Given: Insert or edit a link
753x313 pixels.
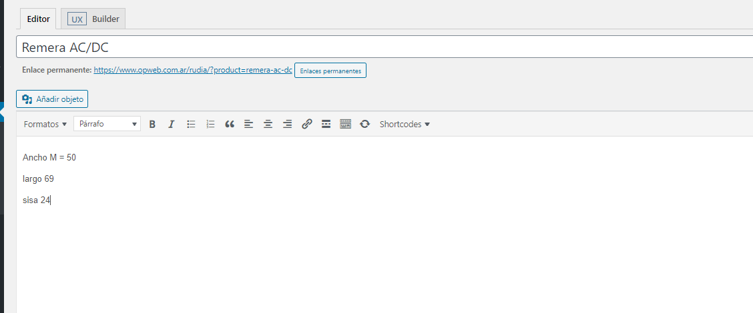Looking at the screenshot, I should click(x=307, y=124).
